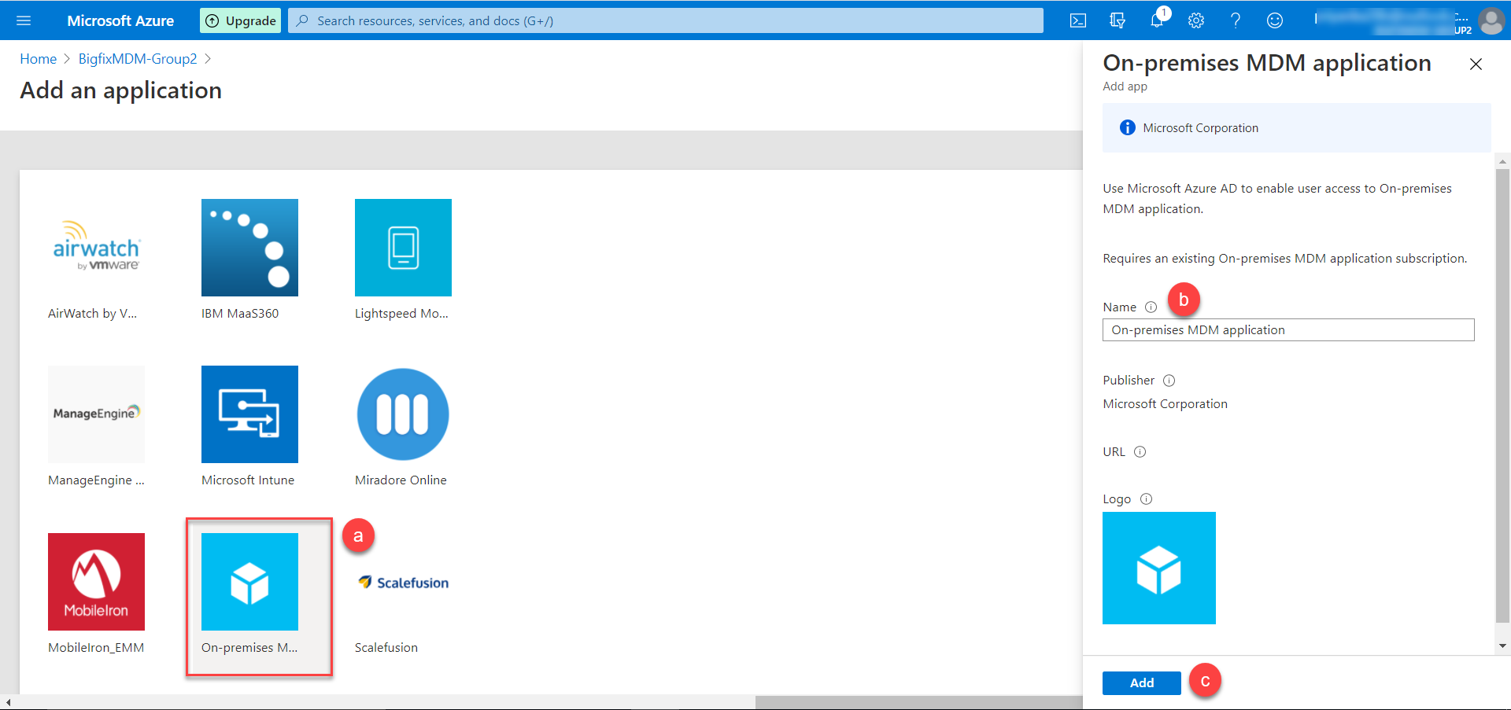Select the Microsoft Intune app icon
Image resolution: width=1511 pixels, height=710 pixels.
pyautogui.click(x=249, y=414)
